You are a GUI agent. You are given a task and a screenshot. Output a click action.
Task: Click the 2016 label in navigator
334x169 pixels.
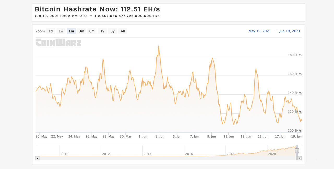tap(189, 154)
